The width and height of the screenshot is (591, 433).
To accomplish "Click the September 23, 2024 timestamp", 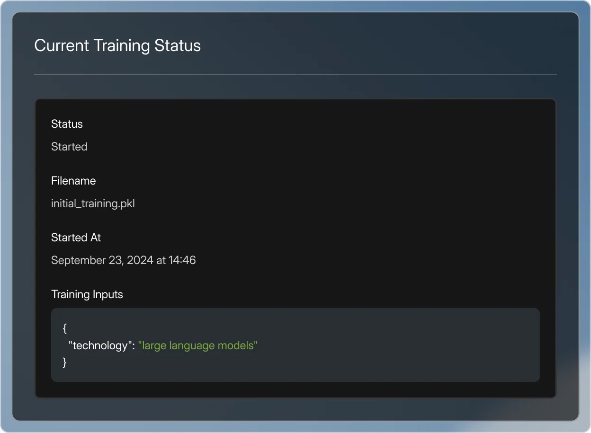I will coord(123,260).
